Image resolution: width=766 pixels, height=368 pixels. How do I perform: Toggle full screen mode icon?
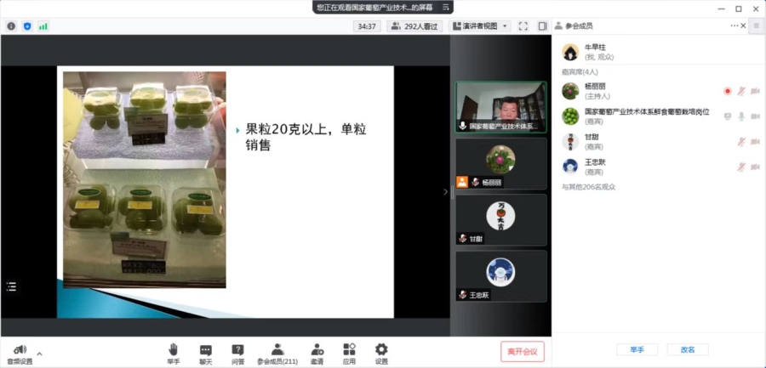coord(523,26)
